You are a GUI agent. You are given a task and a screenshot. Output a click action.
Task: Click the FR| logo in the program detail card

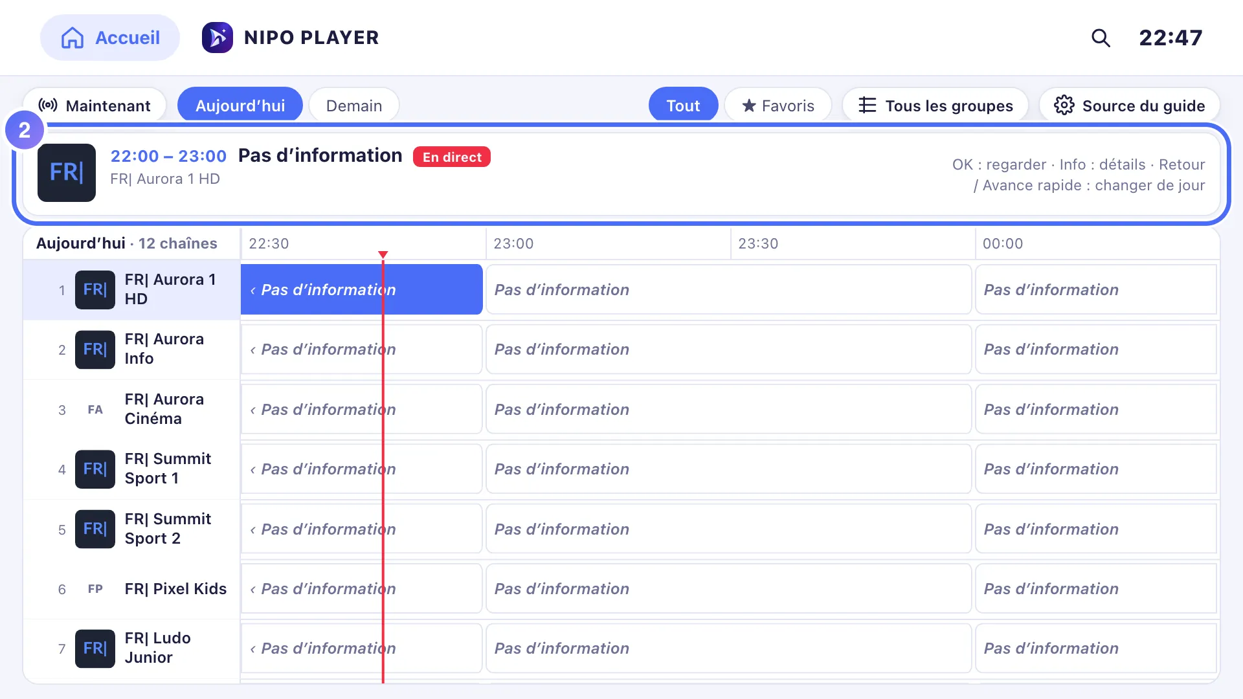click(67, 173)
